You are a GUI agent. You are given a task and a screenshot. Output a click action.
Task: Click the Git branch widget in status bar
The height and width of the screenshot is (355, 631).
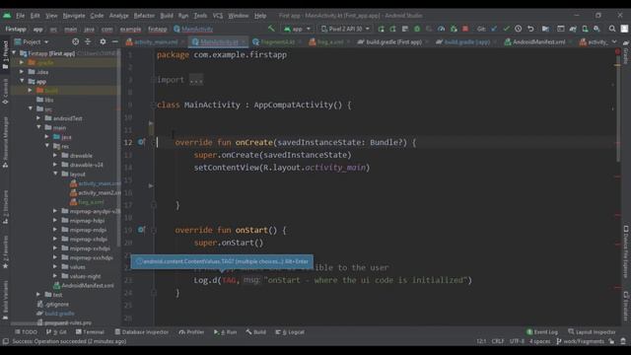(580, 341)
